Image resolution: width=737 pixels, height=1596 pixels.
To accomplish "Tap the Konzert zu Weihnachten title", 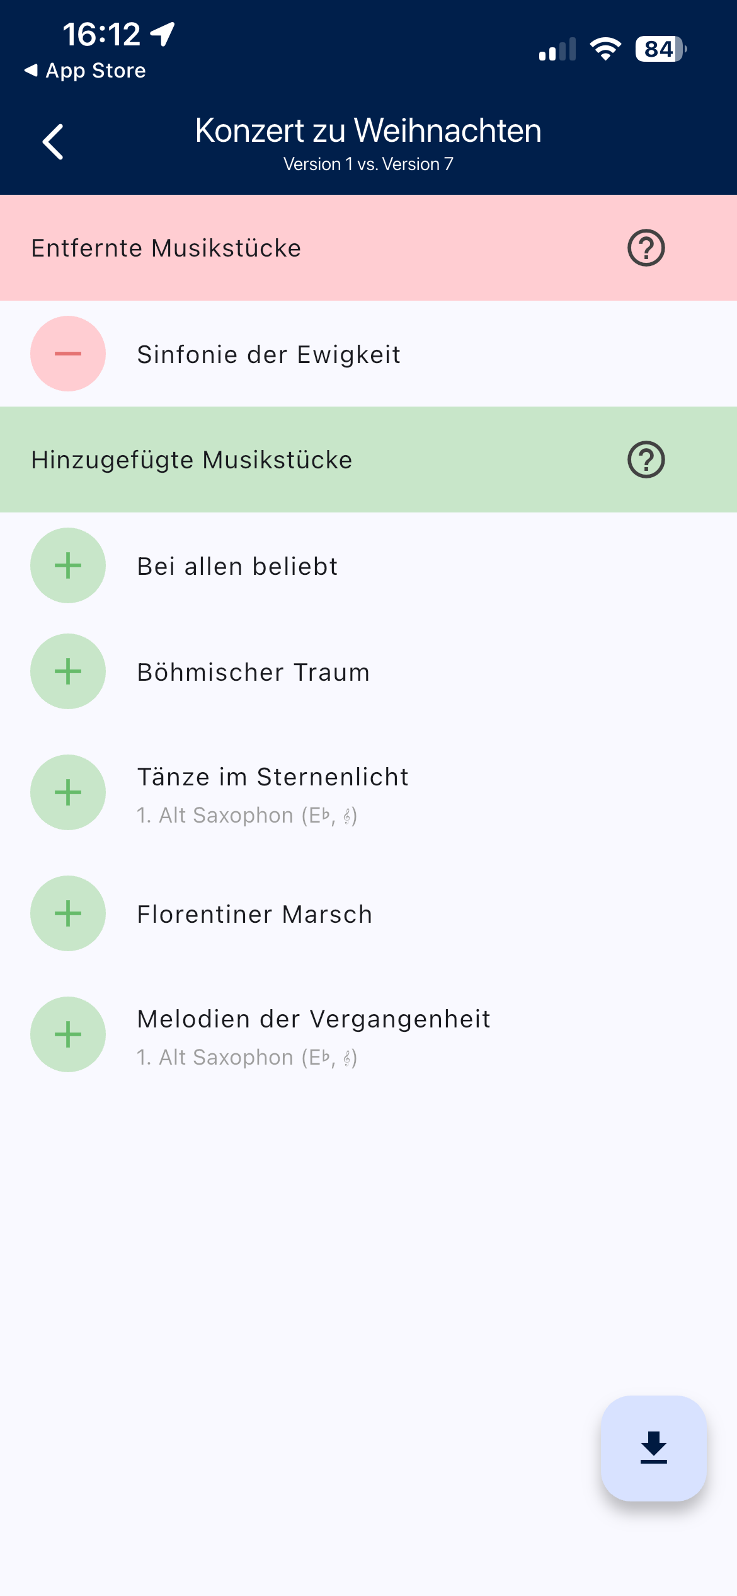I will 368,131.
